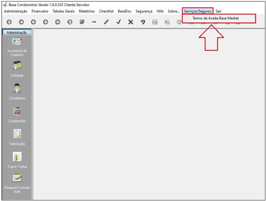Open Transf. Verba sidebar item
This screenshot has height=201, width=266.
pos(17,160)
